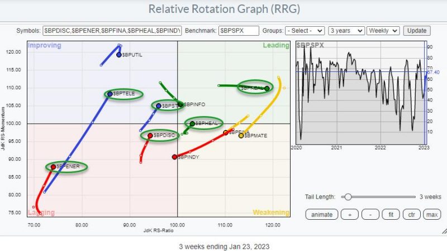Click the fit button
447x251 pixels.
[x=391, y=215]
